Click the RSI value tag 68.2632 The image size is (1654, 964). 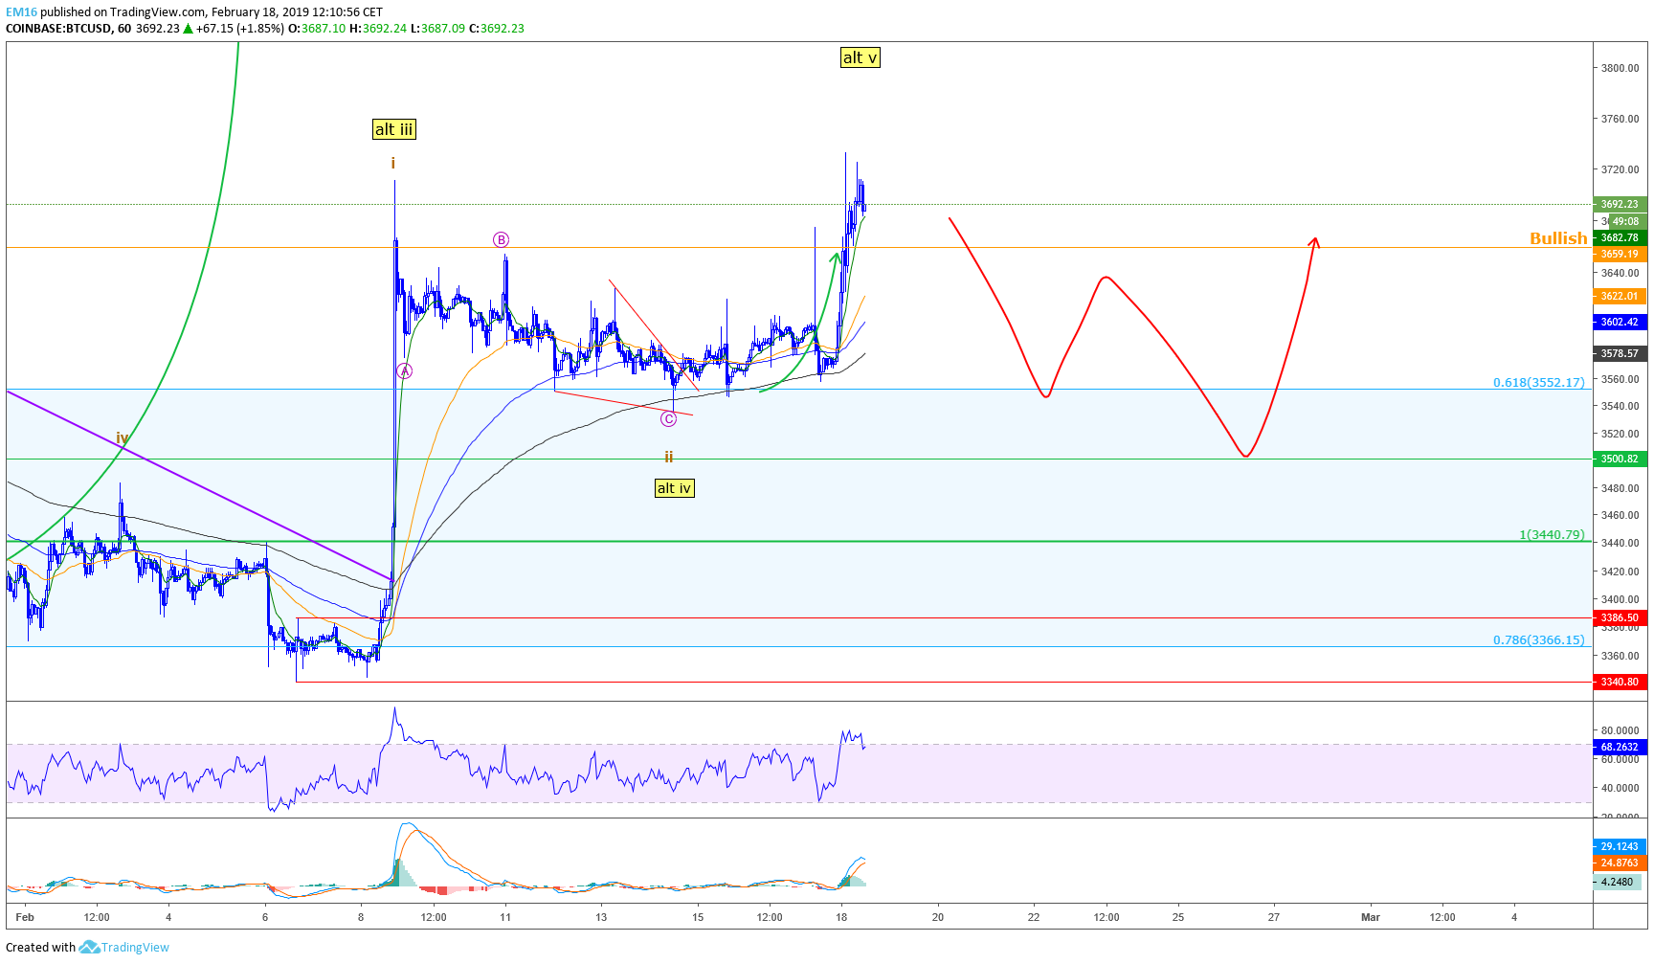[1620, 747]
